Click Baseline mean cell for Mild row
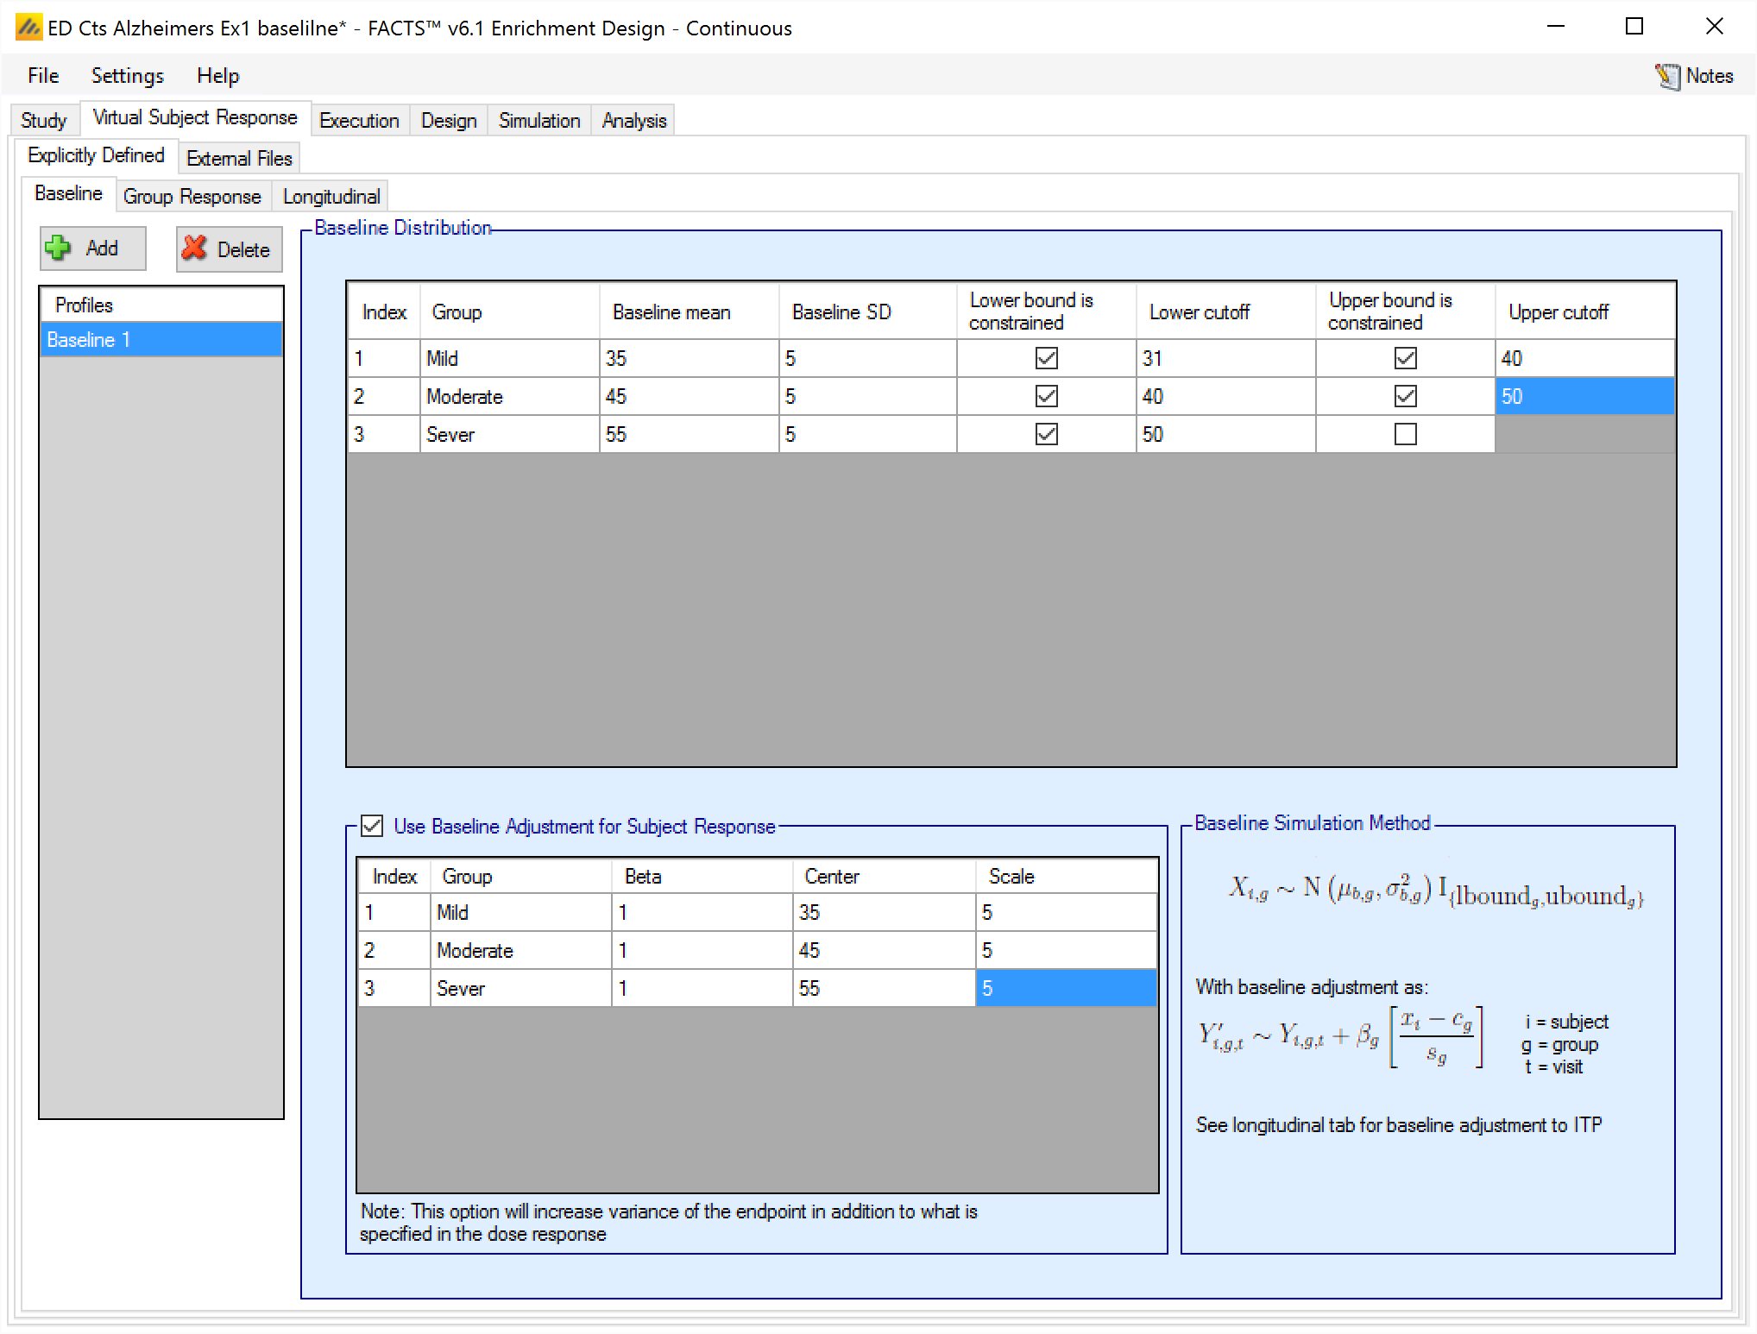The width and height of the screenshot is (1757, 1334). [x=688, y=358]
